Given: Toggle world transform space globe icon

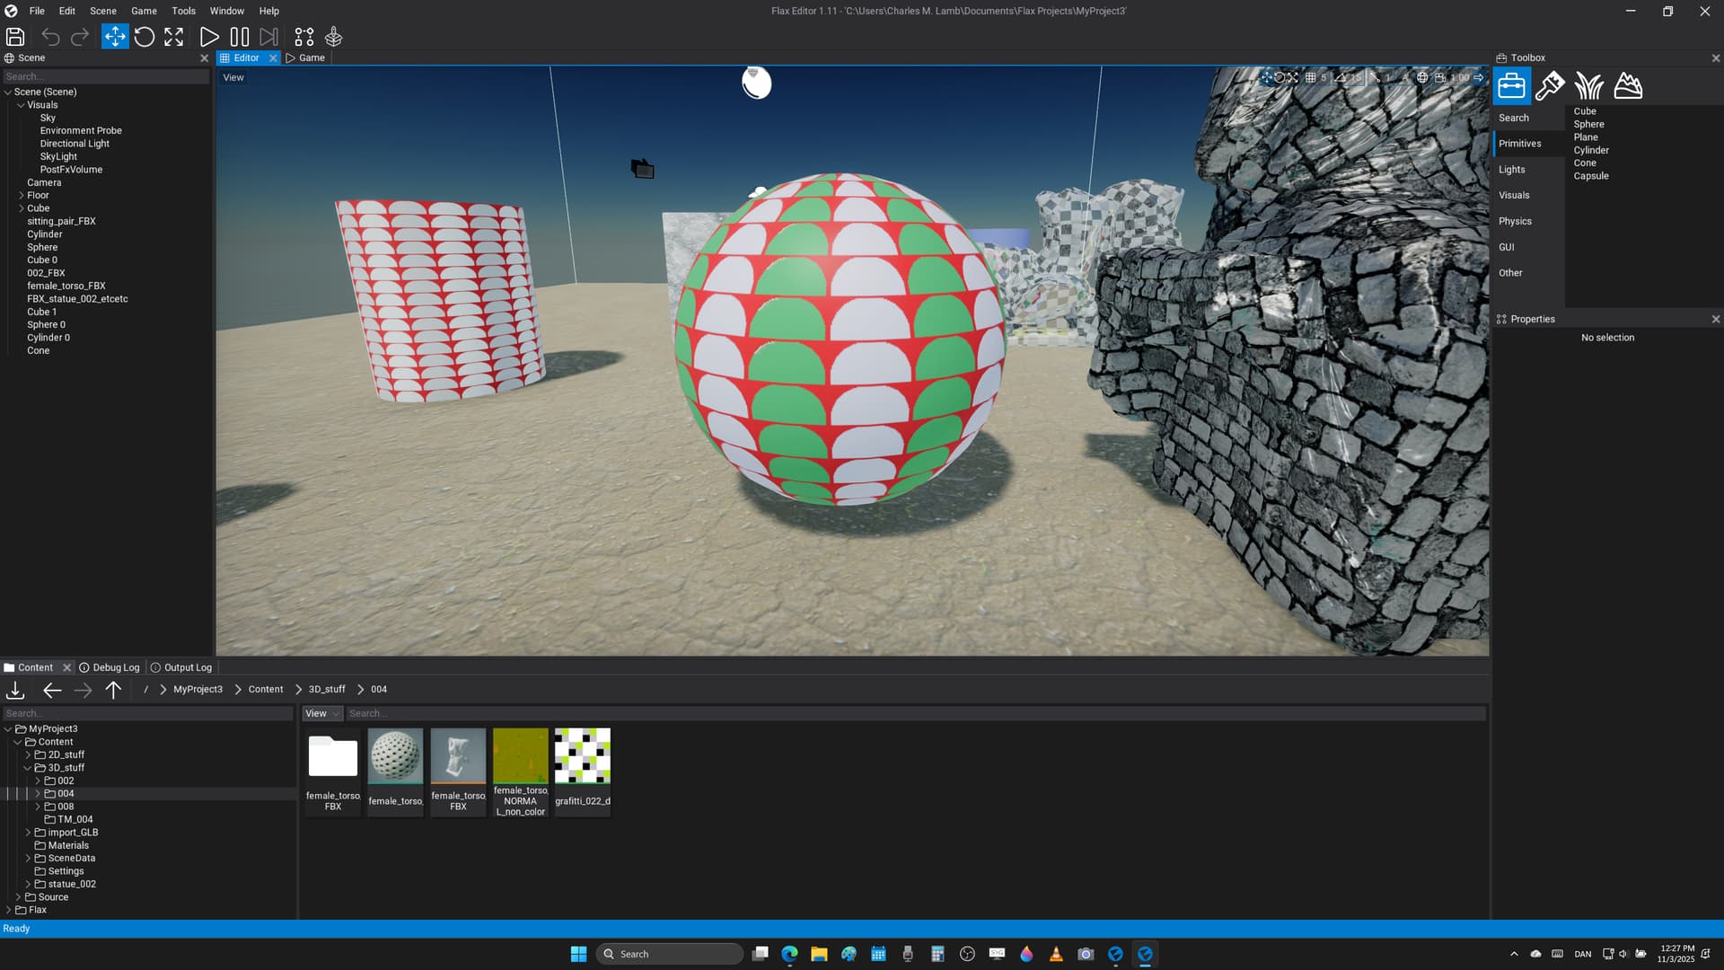Looking at the screenshot, I should coord(1422,77).
